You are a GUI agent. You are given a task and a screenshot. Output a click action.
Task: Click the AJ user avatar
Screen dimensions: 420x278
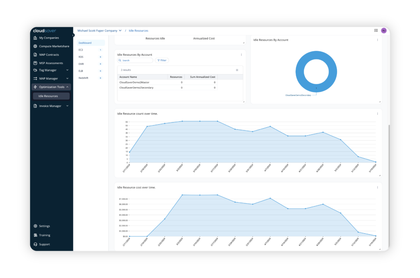(x=383, y=30)
